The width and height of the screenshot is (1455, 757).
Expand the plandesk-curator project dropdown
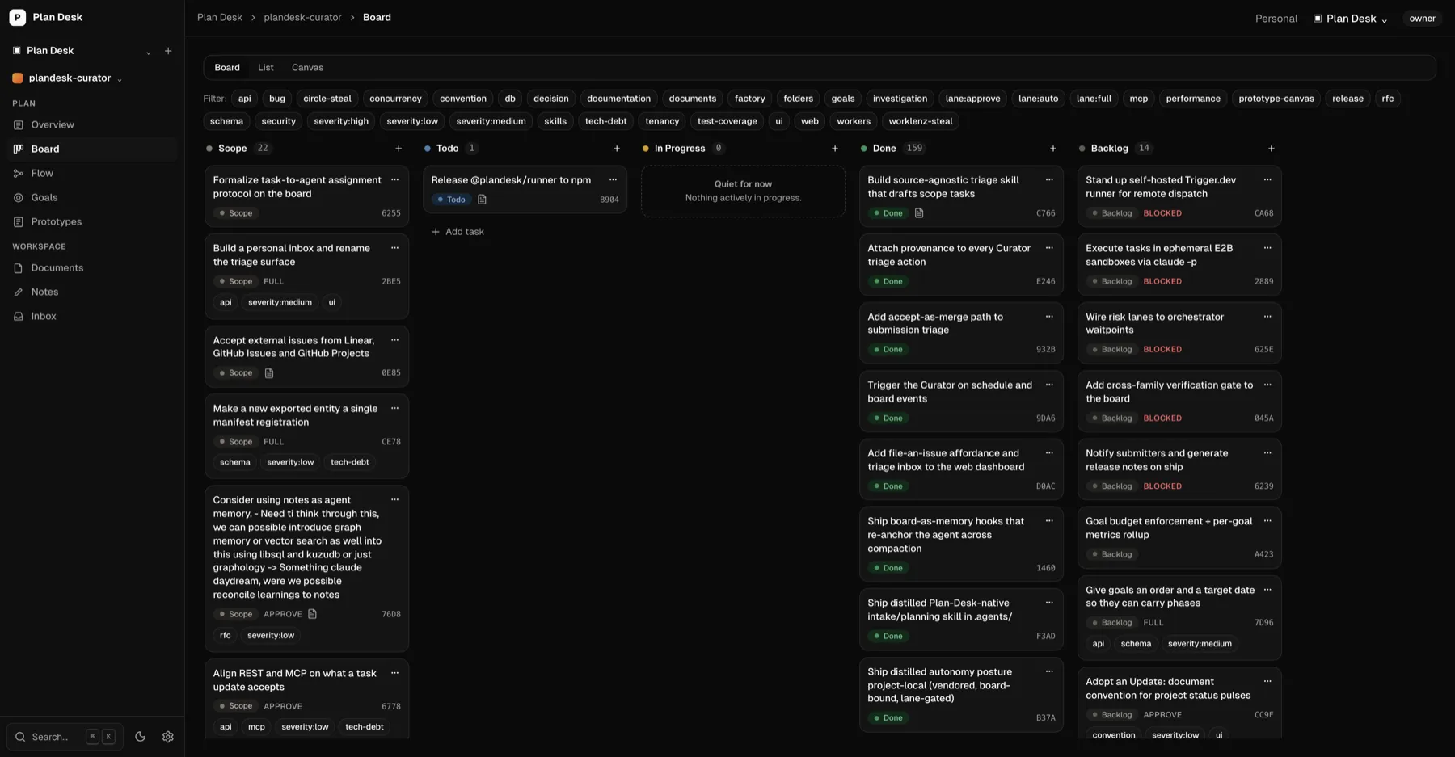pos(68,78)
